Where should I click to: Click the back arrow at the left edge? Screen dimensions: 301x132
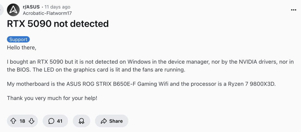(x=1, y=10)
